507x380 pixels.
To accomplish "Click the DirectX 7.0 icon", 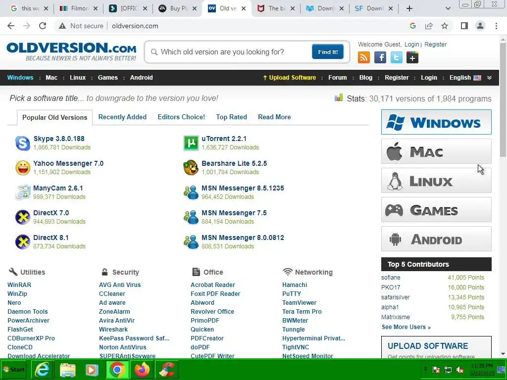I will [x=23, y=217].
